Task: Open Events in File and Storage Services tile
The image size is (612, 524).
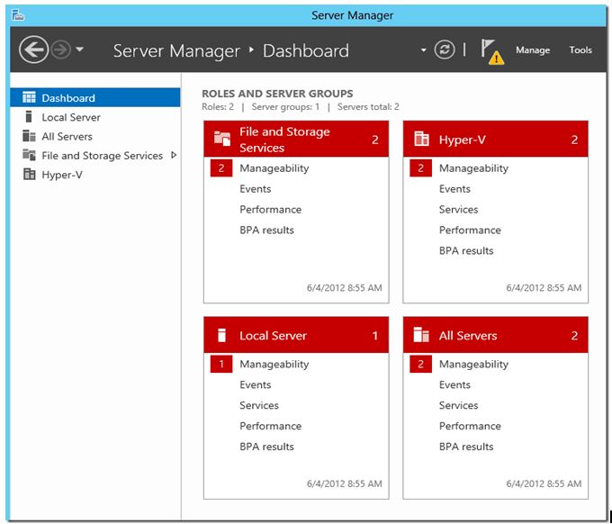Action: 256,189
